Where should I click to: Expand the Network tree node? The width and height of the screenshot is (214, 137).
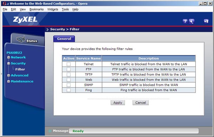(9, 57)
